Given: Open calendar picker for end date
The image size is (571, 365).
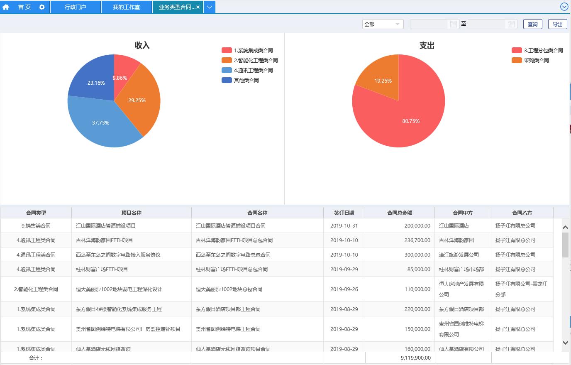Looking at the screenshot, I should point(511,24).
